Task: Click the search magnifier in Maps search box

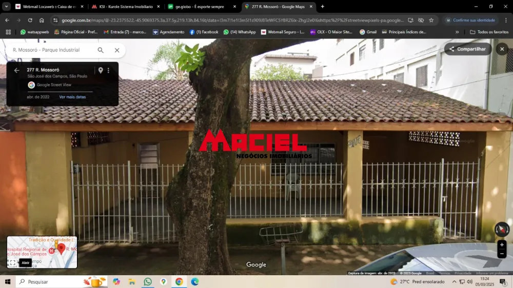Action: 101,50
